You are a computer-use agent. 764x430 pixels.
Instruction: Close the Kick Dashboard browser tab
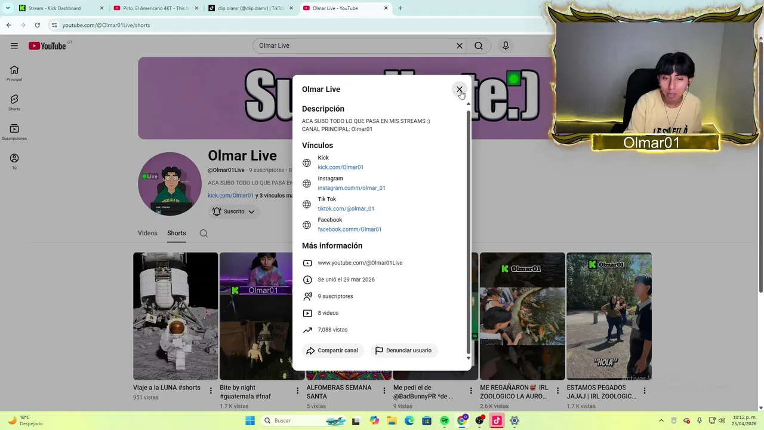(101, 8)
